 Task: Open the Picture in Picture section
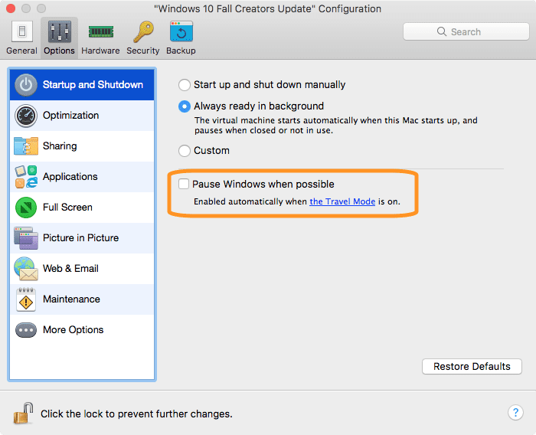pyautogui.click(x=82, y=238)
